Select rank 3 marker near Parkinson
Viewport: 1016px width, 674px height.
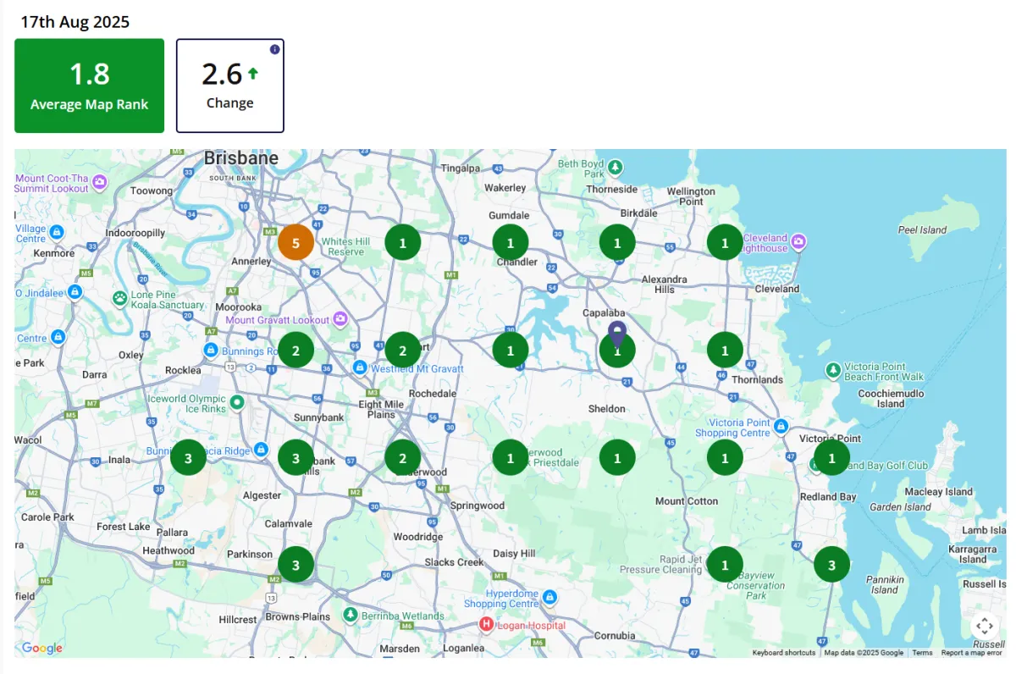[295, 564]
